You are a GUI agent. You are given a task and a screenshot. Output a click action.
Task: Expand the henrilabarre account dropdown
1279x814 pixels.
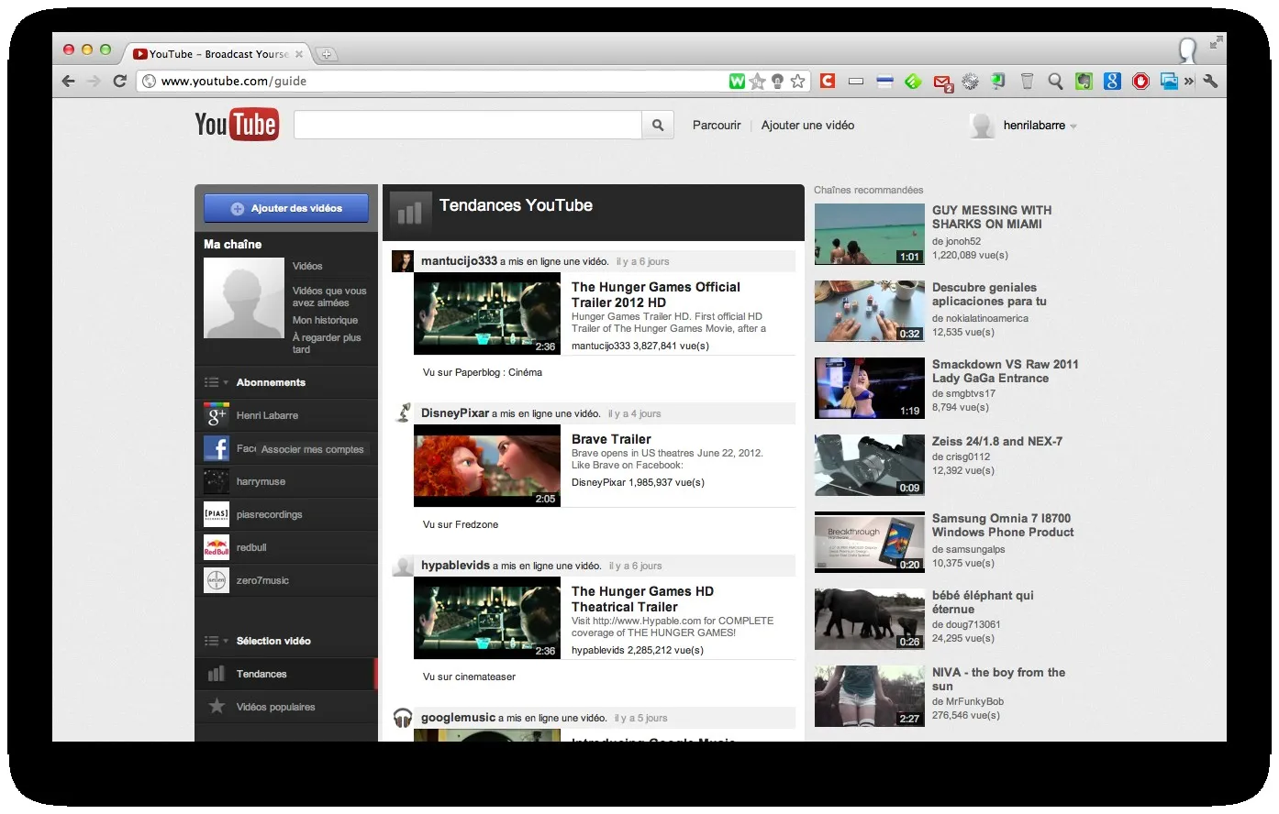coord(1073,126)
